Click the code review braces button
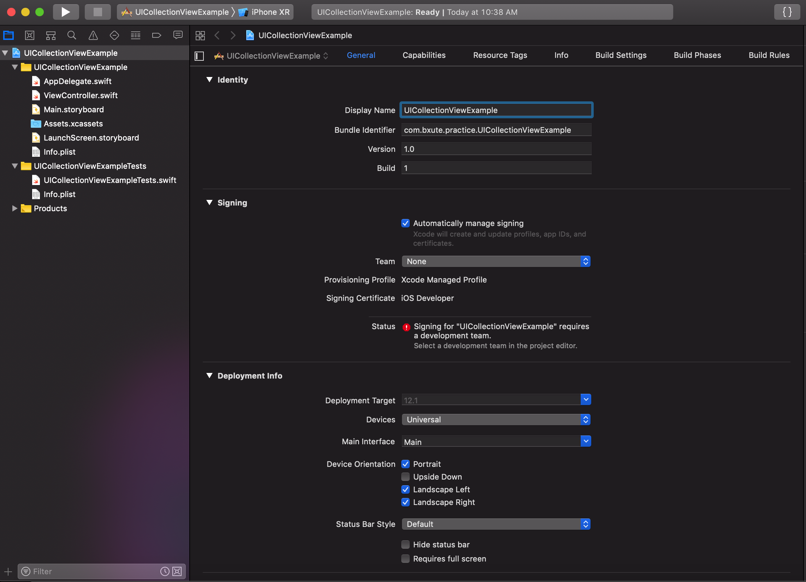 (787, 12)
